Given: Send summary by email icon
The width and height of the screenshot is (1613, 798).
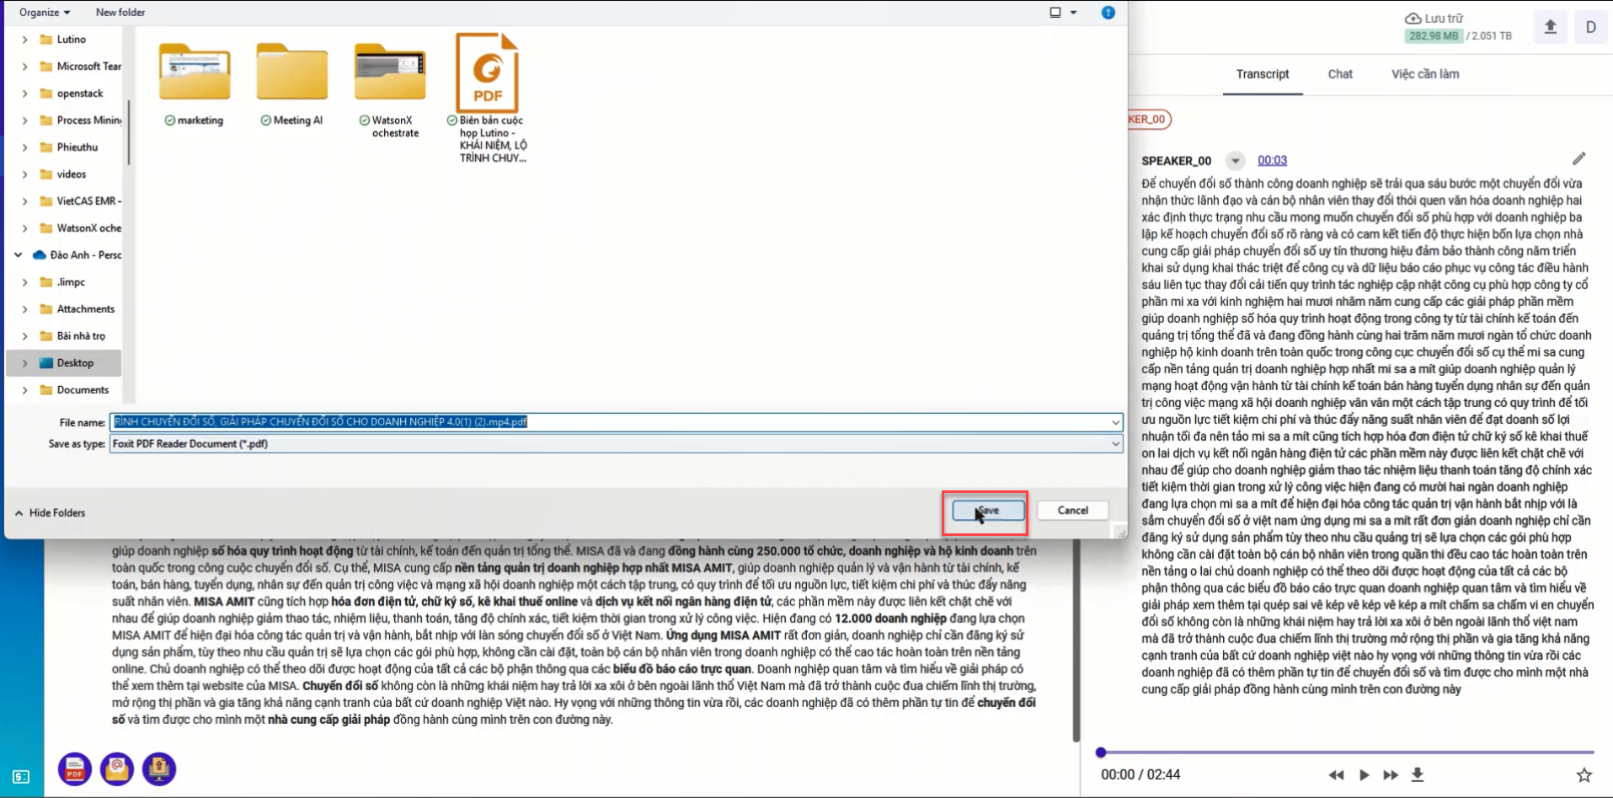Looking at the screenshot, I should tap(117, 769).
